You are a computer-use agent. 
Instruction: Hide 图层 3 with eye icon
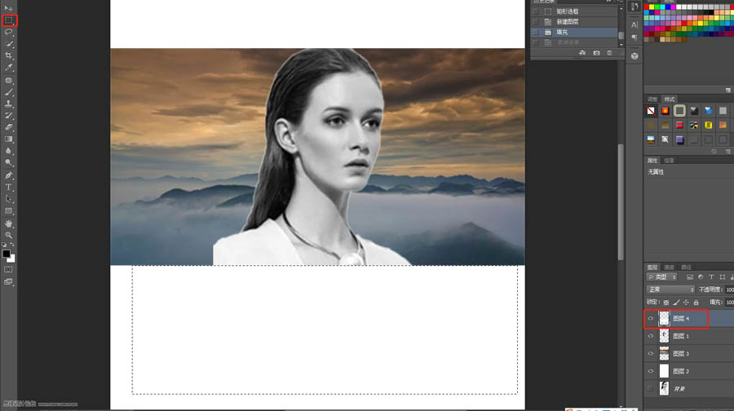coord(650,353)
